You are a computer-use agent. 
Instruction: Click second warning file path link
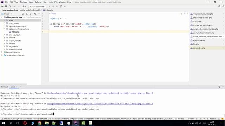[100, 104]
